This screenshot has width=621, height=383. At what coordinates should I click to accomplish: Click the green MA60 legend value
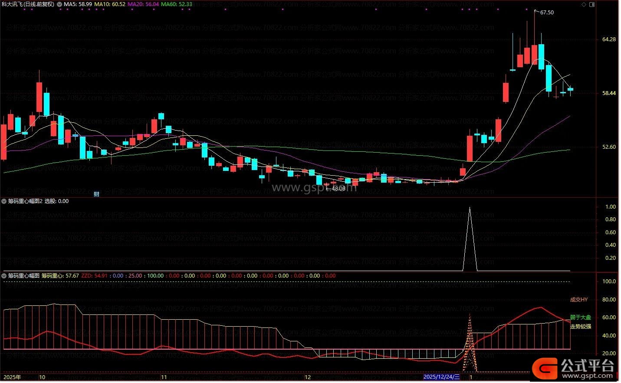176,4
